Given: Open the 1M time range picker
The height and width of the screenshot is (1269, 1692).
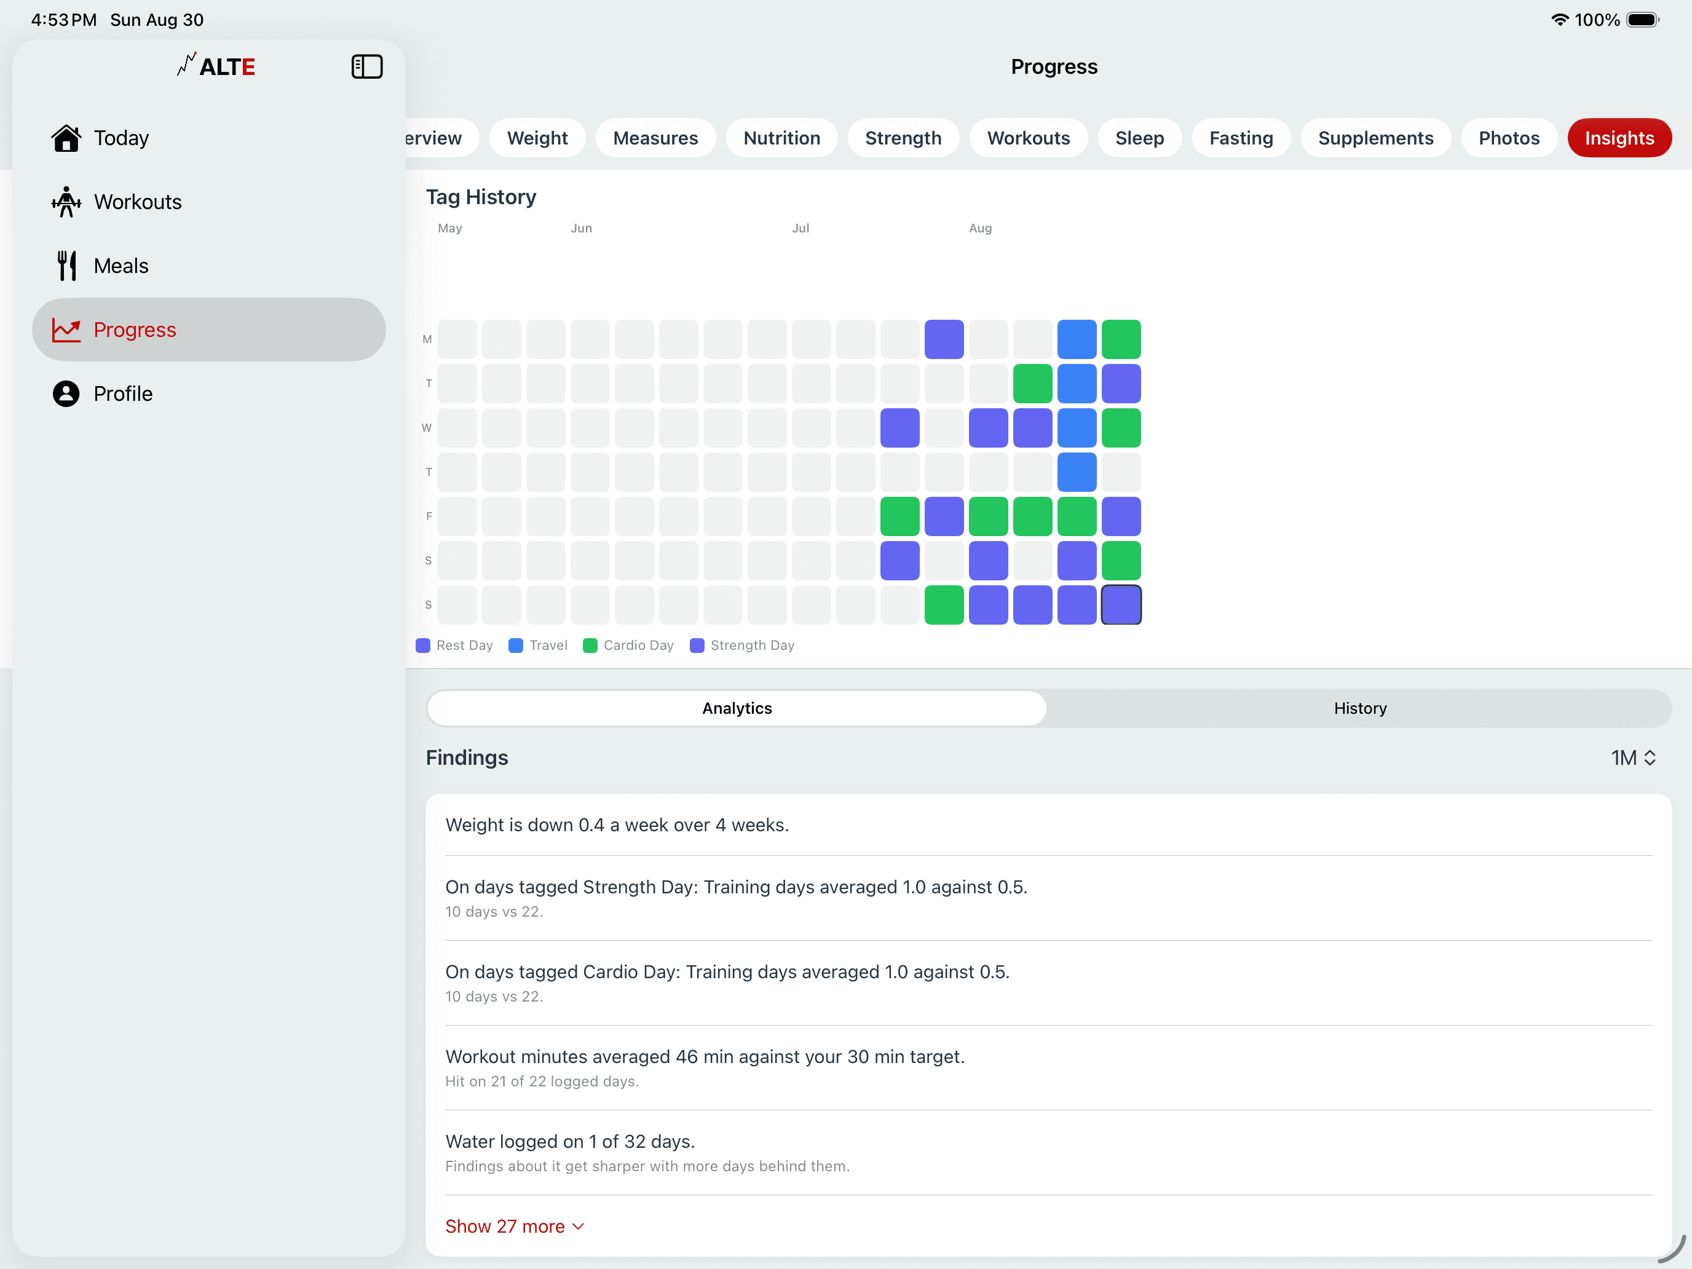Looking at the screenshot, I should pyautogui.click(x=1632, y=757).
